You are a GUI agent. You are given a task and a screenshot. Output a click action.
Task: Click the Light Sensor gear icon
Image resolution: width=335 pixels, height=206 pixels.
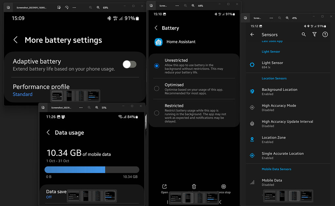tap(252, 65)
